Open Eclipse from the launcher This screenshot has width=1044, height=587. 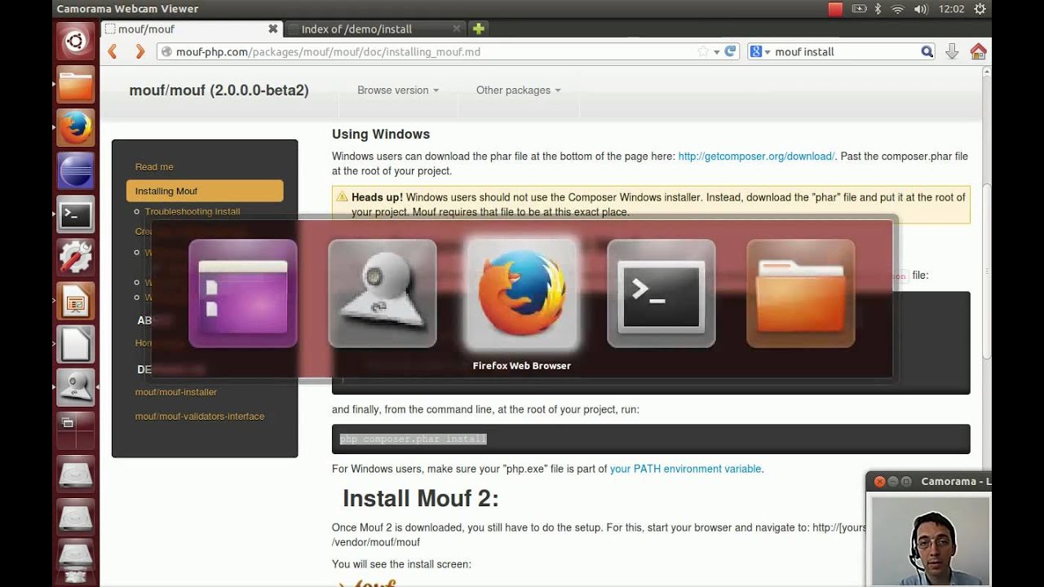[76, 171]
